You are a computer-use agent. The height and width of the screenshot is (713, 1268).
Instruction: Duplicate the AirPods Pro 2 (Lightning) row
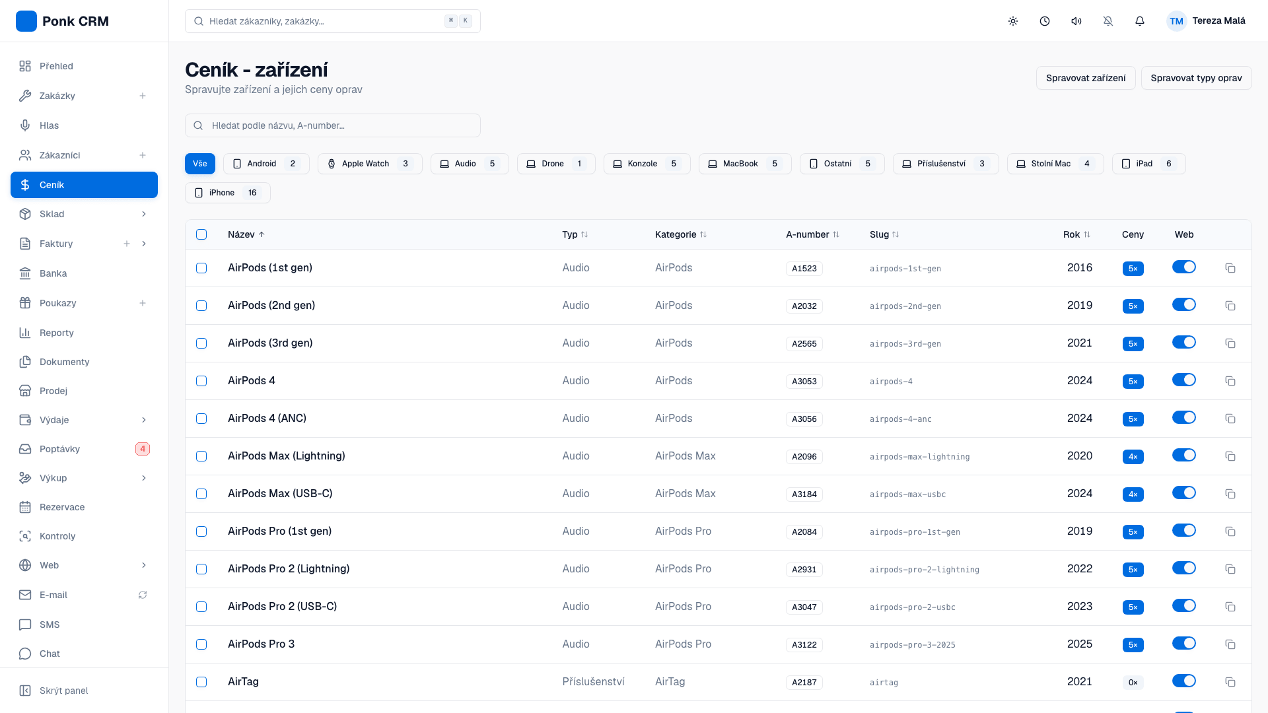coord(1230,569)
